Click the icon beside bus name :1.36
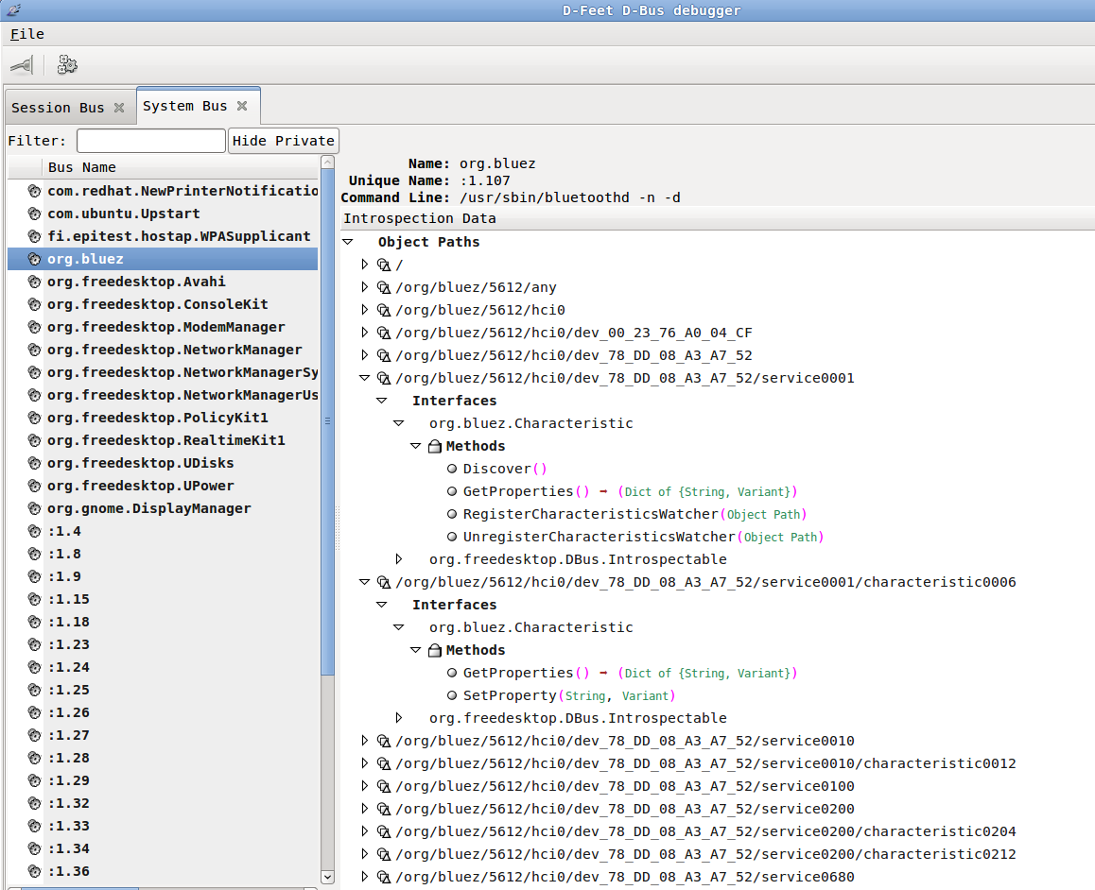This screenshot has height=890, width=1095. (34, 871)
